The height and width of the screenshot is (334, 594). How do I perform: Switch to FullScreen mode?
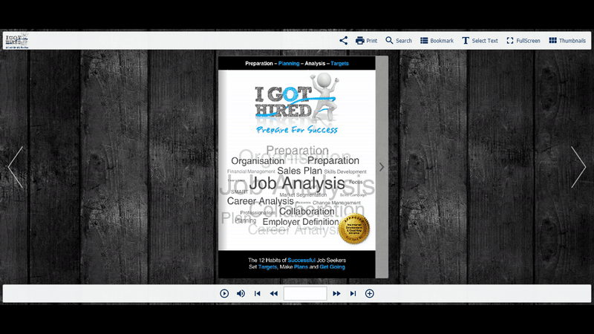pyautogui.click(x=523, y=41)
